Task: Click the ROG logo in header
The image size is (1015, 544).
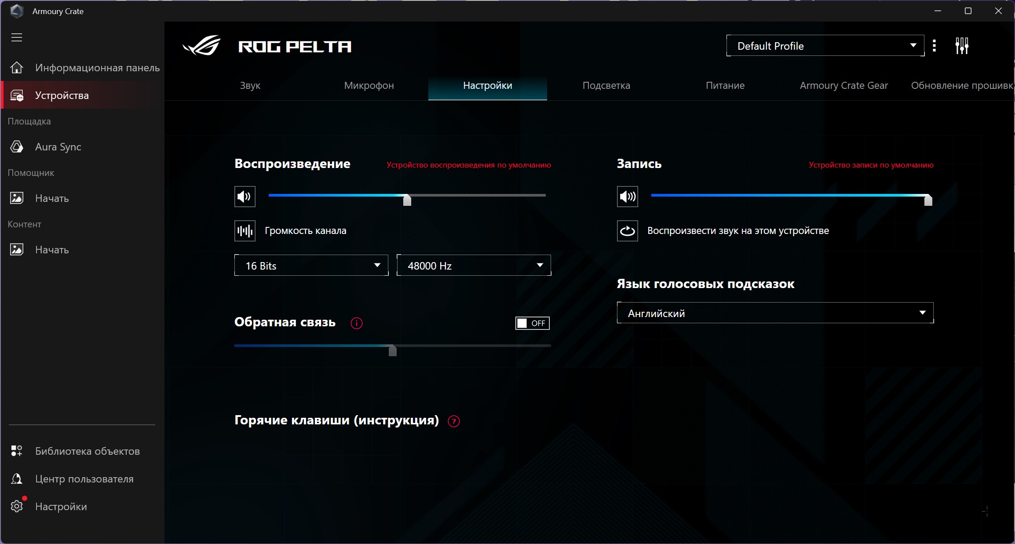Action: pyautogui.click(x=201, y=46)
